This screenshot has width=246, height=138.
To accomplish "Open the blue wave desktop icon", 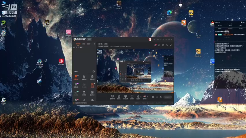I will (x=212, y=62).
